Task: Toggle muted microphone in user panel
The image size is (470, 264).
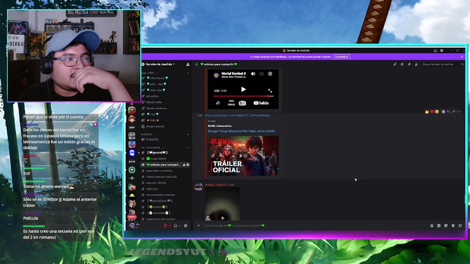Action: tap(166, 226)
